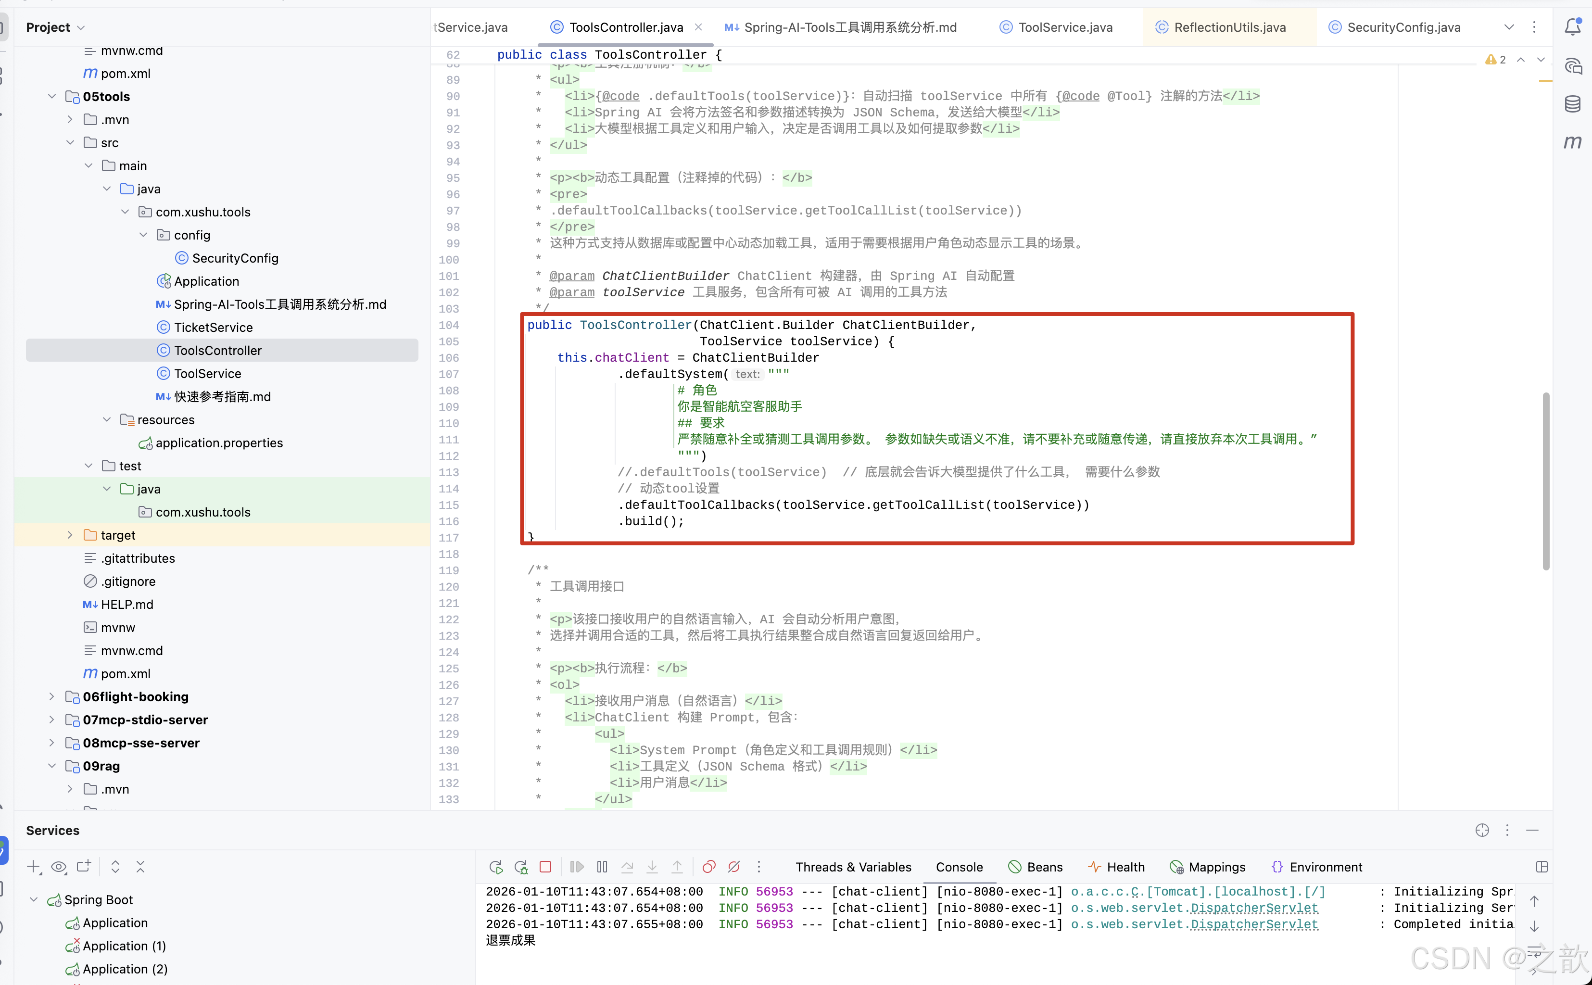Open the Maven tool window icon
The image size is (1592, 985).
click(1572, 142)
